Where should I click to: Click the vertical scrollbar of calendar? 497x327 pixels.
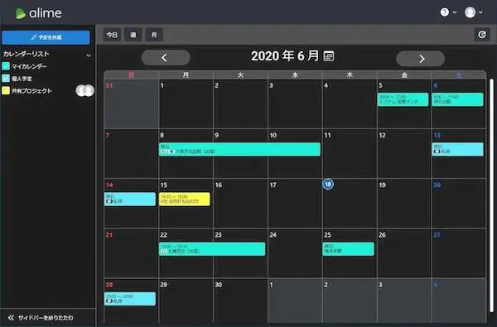[491, 196]
